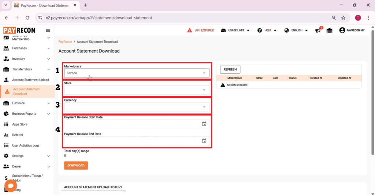Expand the E-Invoice menu chevron

49,103
